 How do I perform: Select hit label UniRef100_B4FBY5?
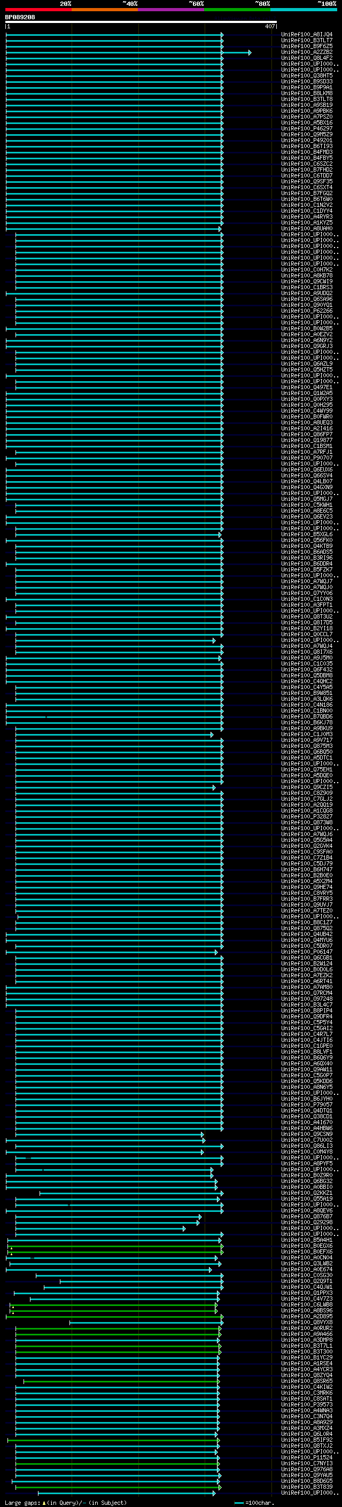tap(306, 158)
